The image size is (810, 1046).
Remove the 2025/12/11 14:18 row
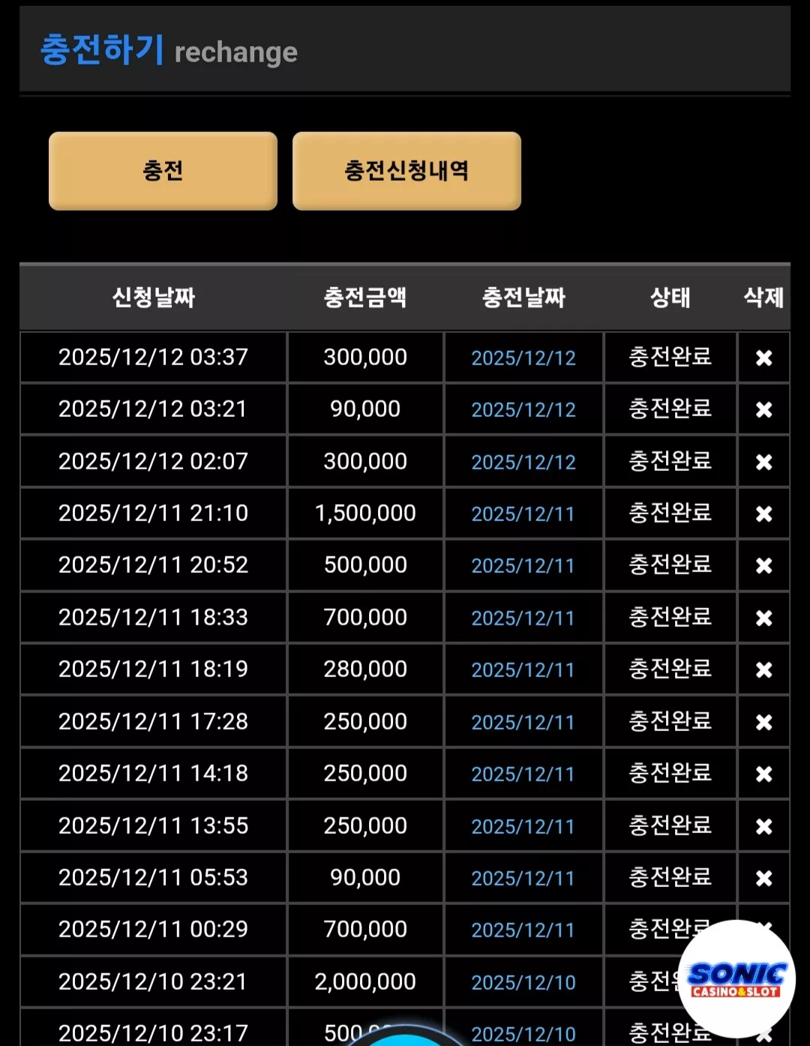(x=763, y=774)
